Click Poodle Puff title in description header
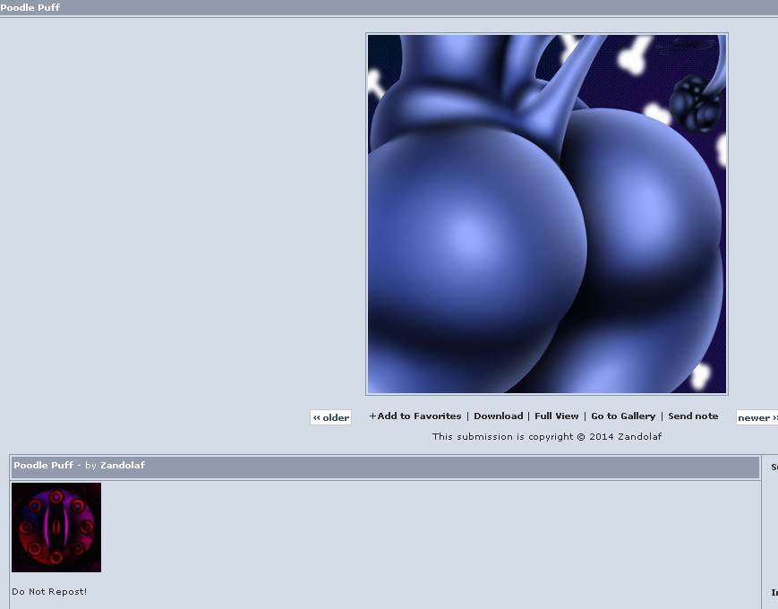Image resolution: width=778 pixels, height=609 pixels. coord(43,465)
